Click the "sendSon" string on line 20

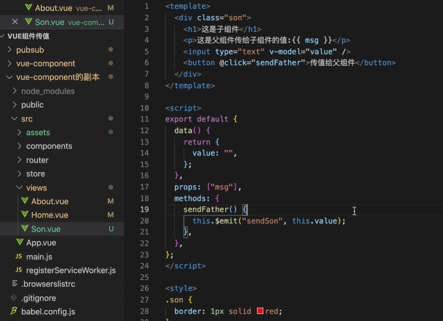click(263, 221)
